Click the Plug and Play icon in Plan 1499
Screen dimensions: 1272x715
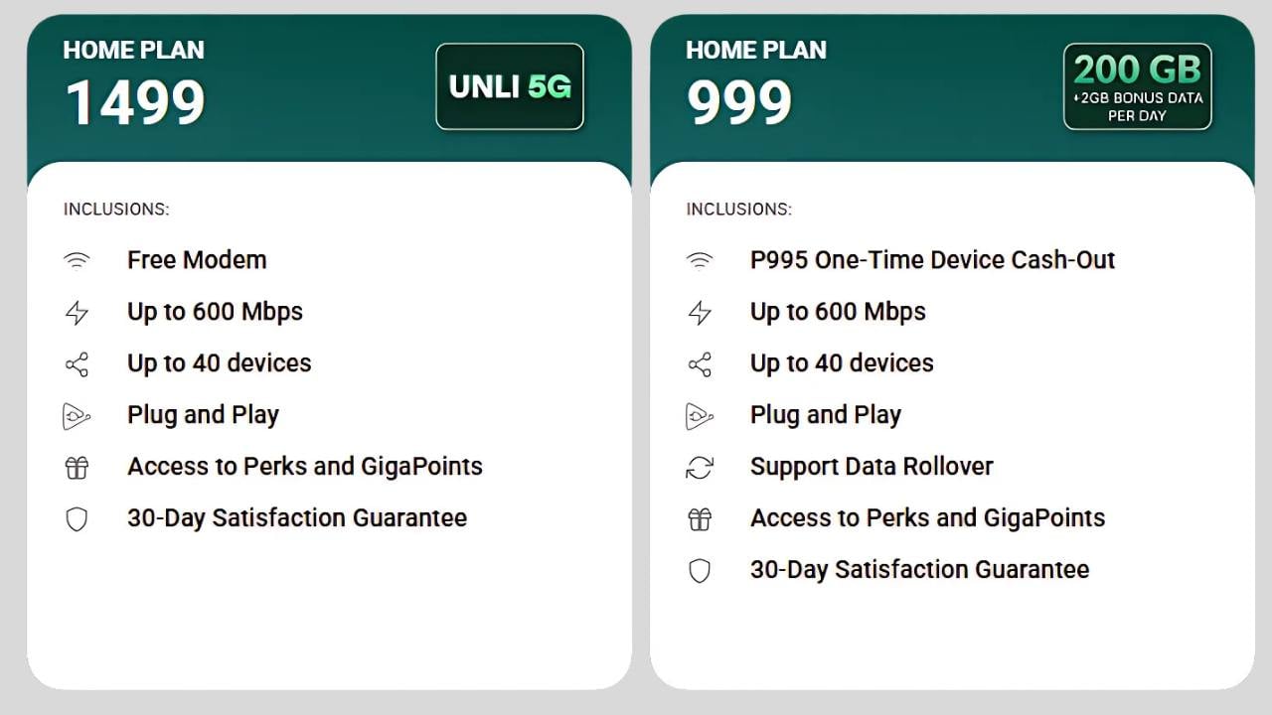point(77,416)
